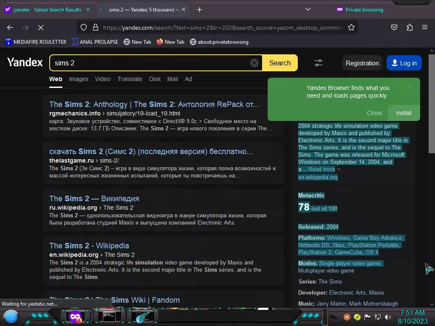Open the thelastgame.ru Sims 2 download result
The height and width of the screenshot is (326, 435).
pos(151,152)
